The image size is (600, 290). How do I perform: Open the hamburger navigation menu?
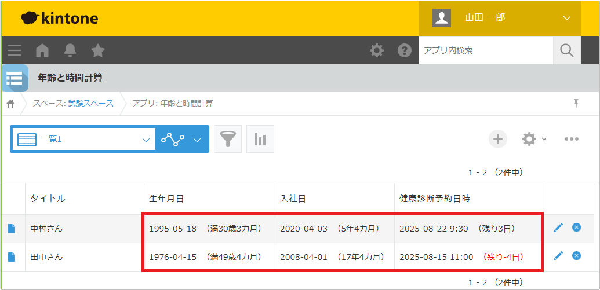14,50
